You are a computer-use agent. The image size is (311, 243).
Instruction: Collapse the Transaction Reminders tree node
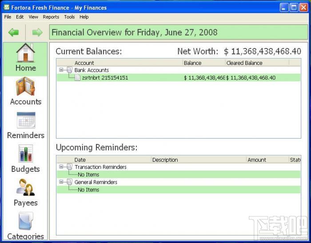click(61, 167)
